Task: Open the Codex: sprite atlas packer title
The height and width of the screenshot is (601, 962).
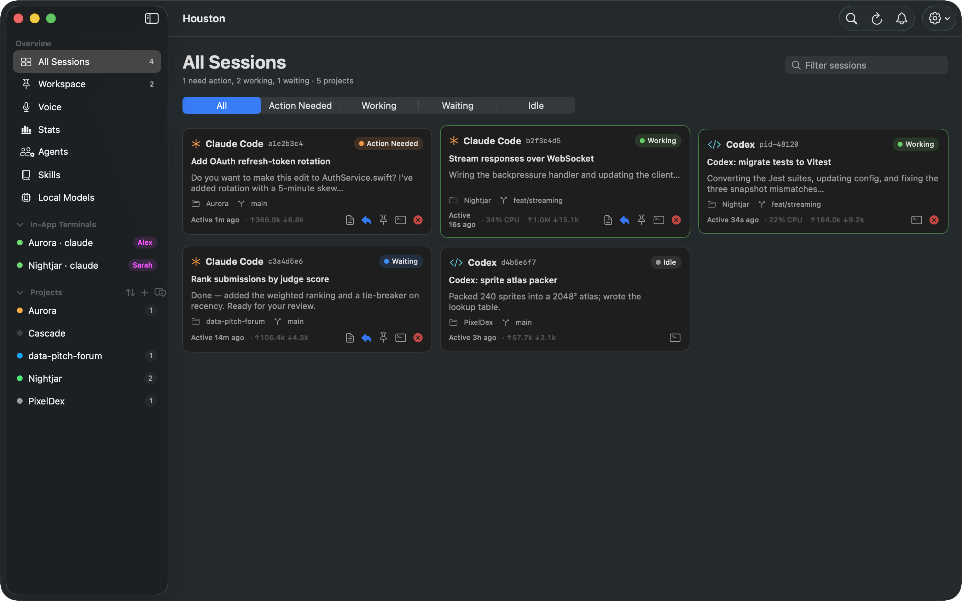Action: pyautogui.click(x=503, y=280)
